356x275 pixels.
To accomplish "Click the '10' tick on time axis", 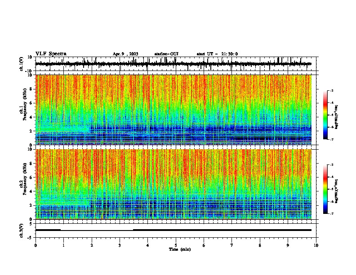I will tap(316, 245).
